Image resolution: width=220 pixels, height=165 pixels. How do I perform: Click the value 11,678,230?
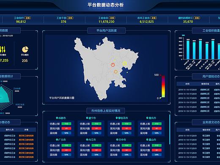pyautogui.click(x=107, y=22)
